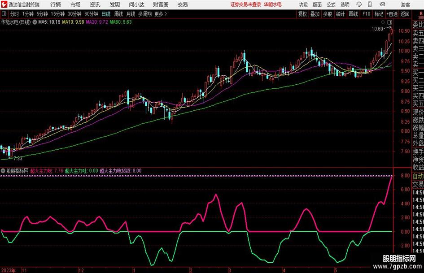Open the 问小达 menu
Viewport: 424px width, 273px height.
136,4
